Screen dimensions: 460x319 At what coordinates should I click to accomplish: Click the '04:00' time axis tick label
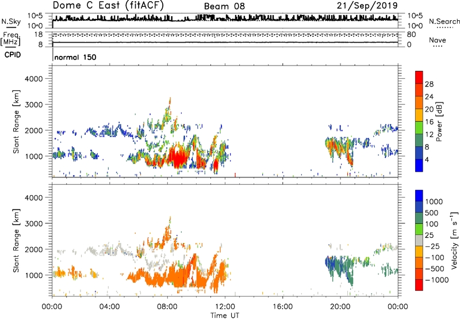110,307
